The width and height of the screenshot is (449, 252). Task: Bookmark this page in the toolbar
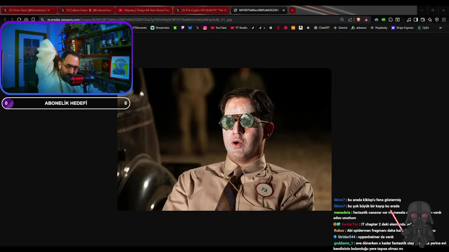(x=33, y=20)
